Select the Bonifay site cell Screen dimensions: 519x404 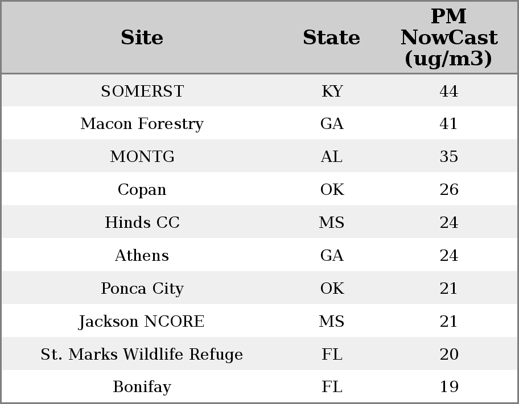[142, 387]
